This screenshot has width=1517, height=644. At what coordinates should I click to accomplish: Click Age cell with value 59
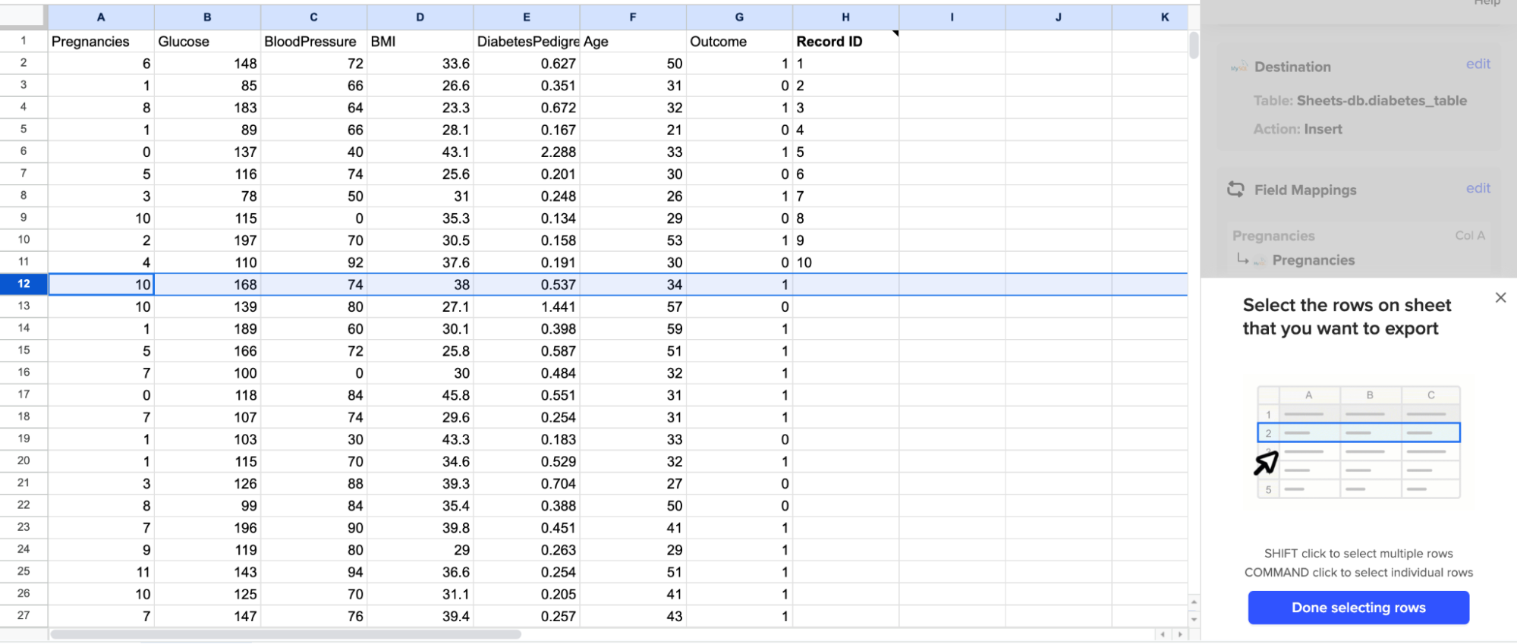[x=632, y=328]
